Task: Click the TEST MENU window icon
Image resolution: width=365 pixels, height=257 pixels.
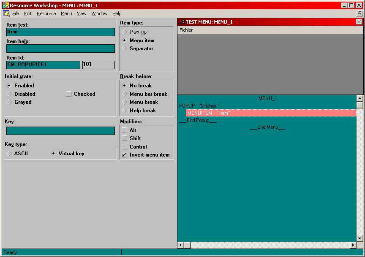Action: [182, 22]
